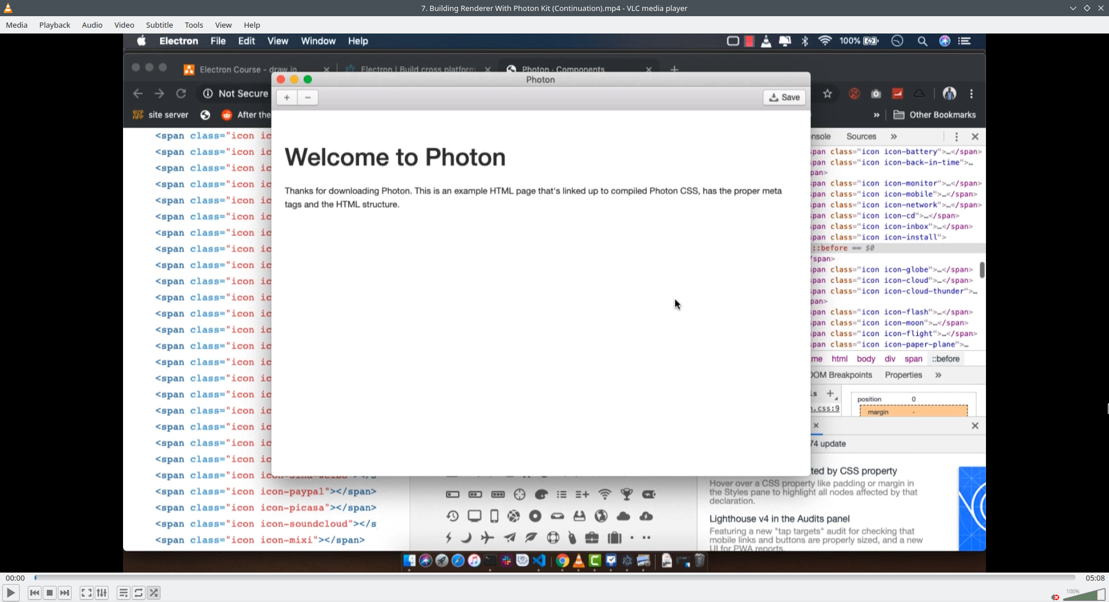Open the Notification Center list icon

[x=965, y=41]
